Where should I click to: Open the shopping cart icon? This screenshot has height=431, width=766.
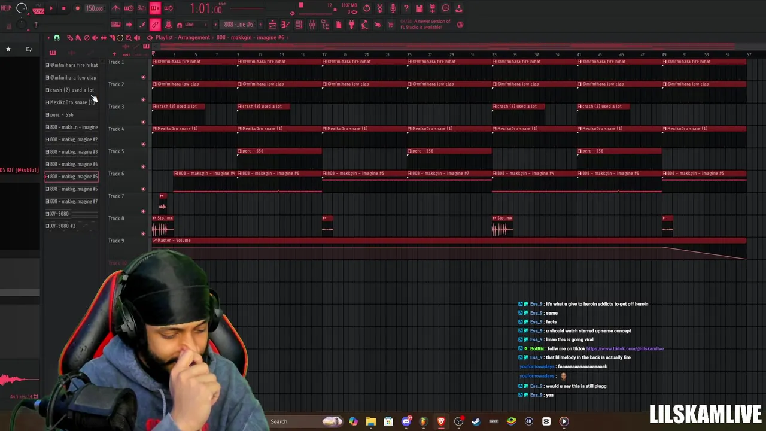391,25
